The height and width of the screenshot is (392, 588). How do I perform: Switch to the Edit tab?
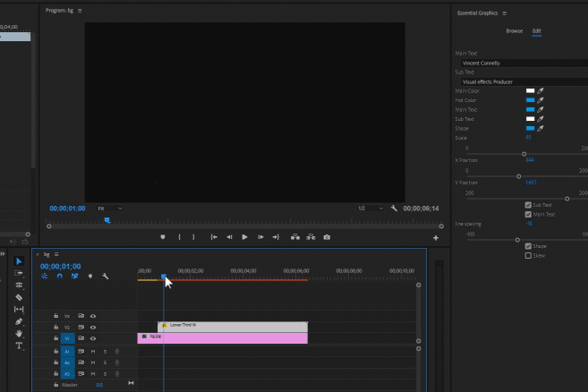tap(537, 31)
